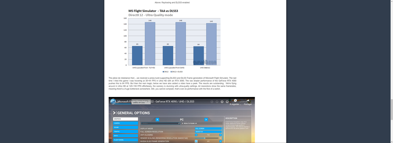This screenshot has height=143, width=393.
Task: Click the 146 FPS bar for UHD upscaled from Full HD
Action: coord(150,44)
